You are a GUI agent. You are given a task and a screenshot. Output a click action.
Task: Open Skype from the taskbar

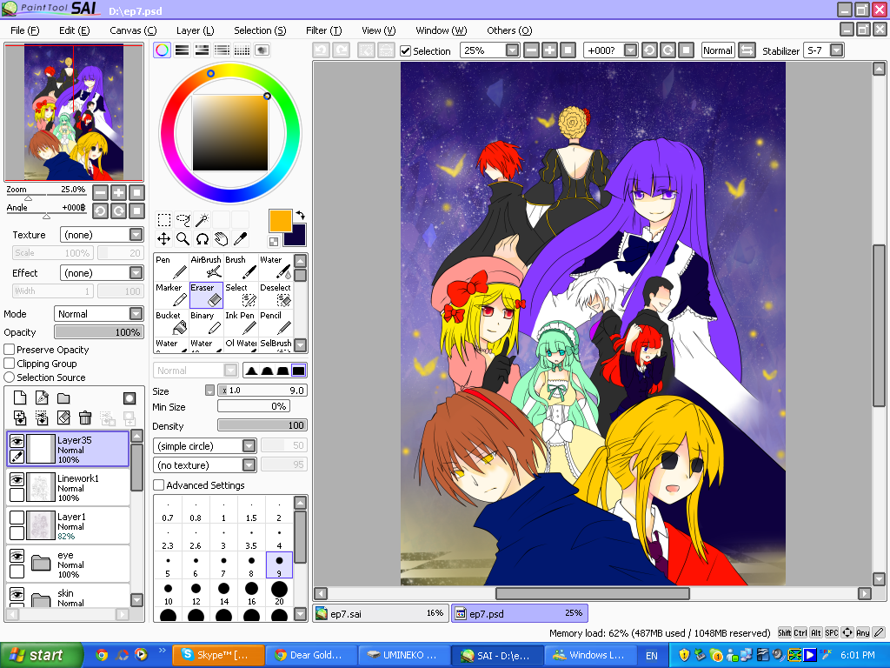(218, 655)
